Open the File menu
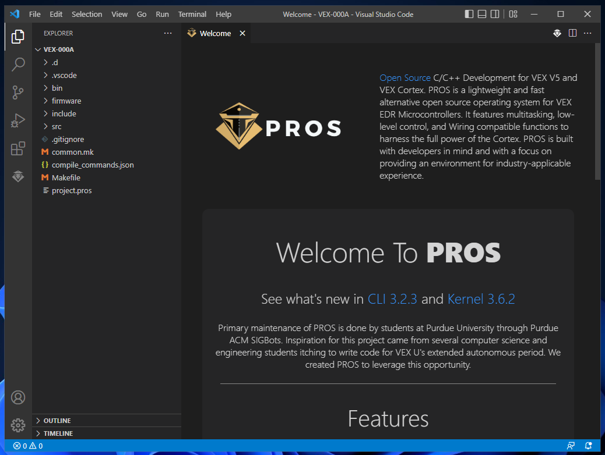 [x=35, y=14]
